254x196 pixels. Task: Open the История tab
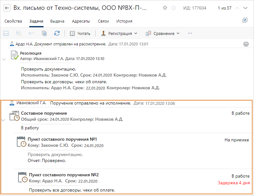[x=124, y=21]
